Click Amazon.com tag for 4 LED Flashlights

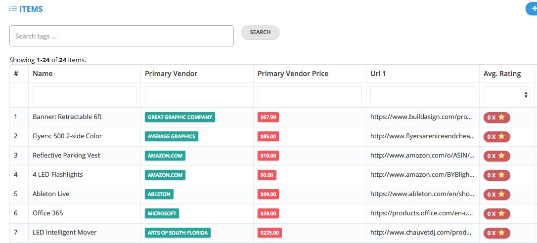click(165, 175)
